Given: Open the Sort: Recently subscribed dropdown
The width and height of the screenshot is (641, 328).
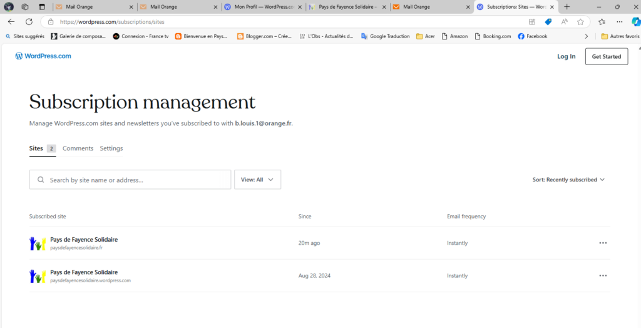Looking at the screenshot, I should point(568,180).
